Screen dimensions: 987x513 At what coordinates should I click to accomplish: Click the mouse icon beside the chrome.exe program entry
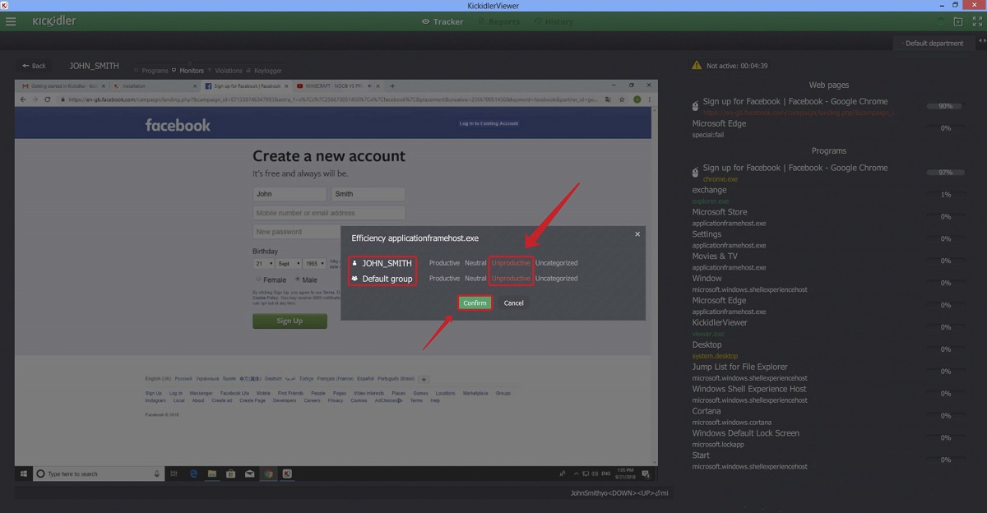pos(696,172)
